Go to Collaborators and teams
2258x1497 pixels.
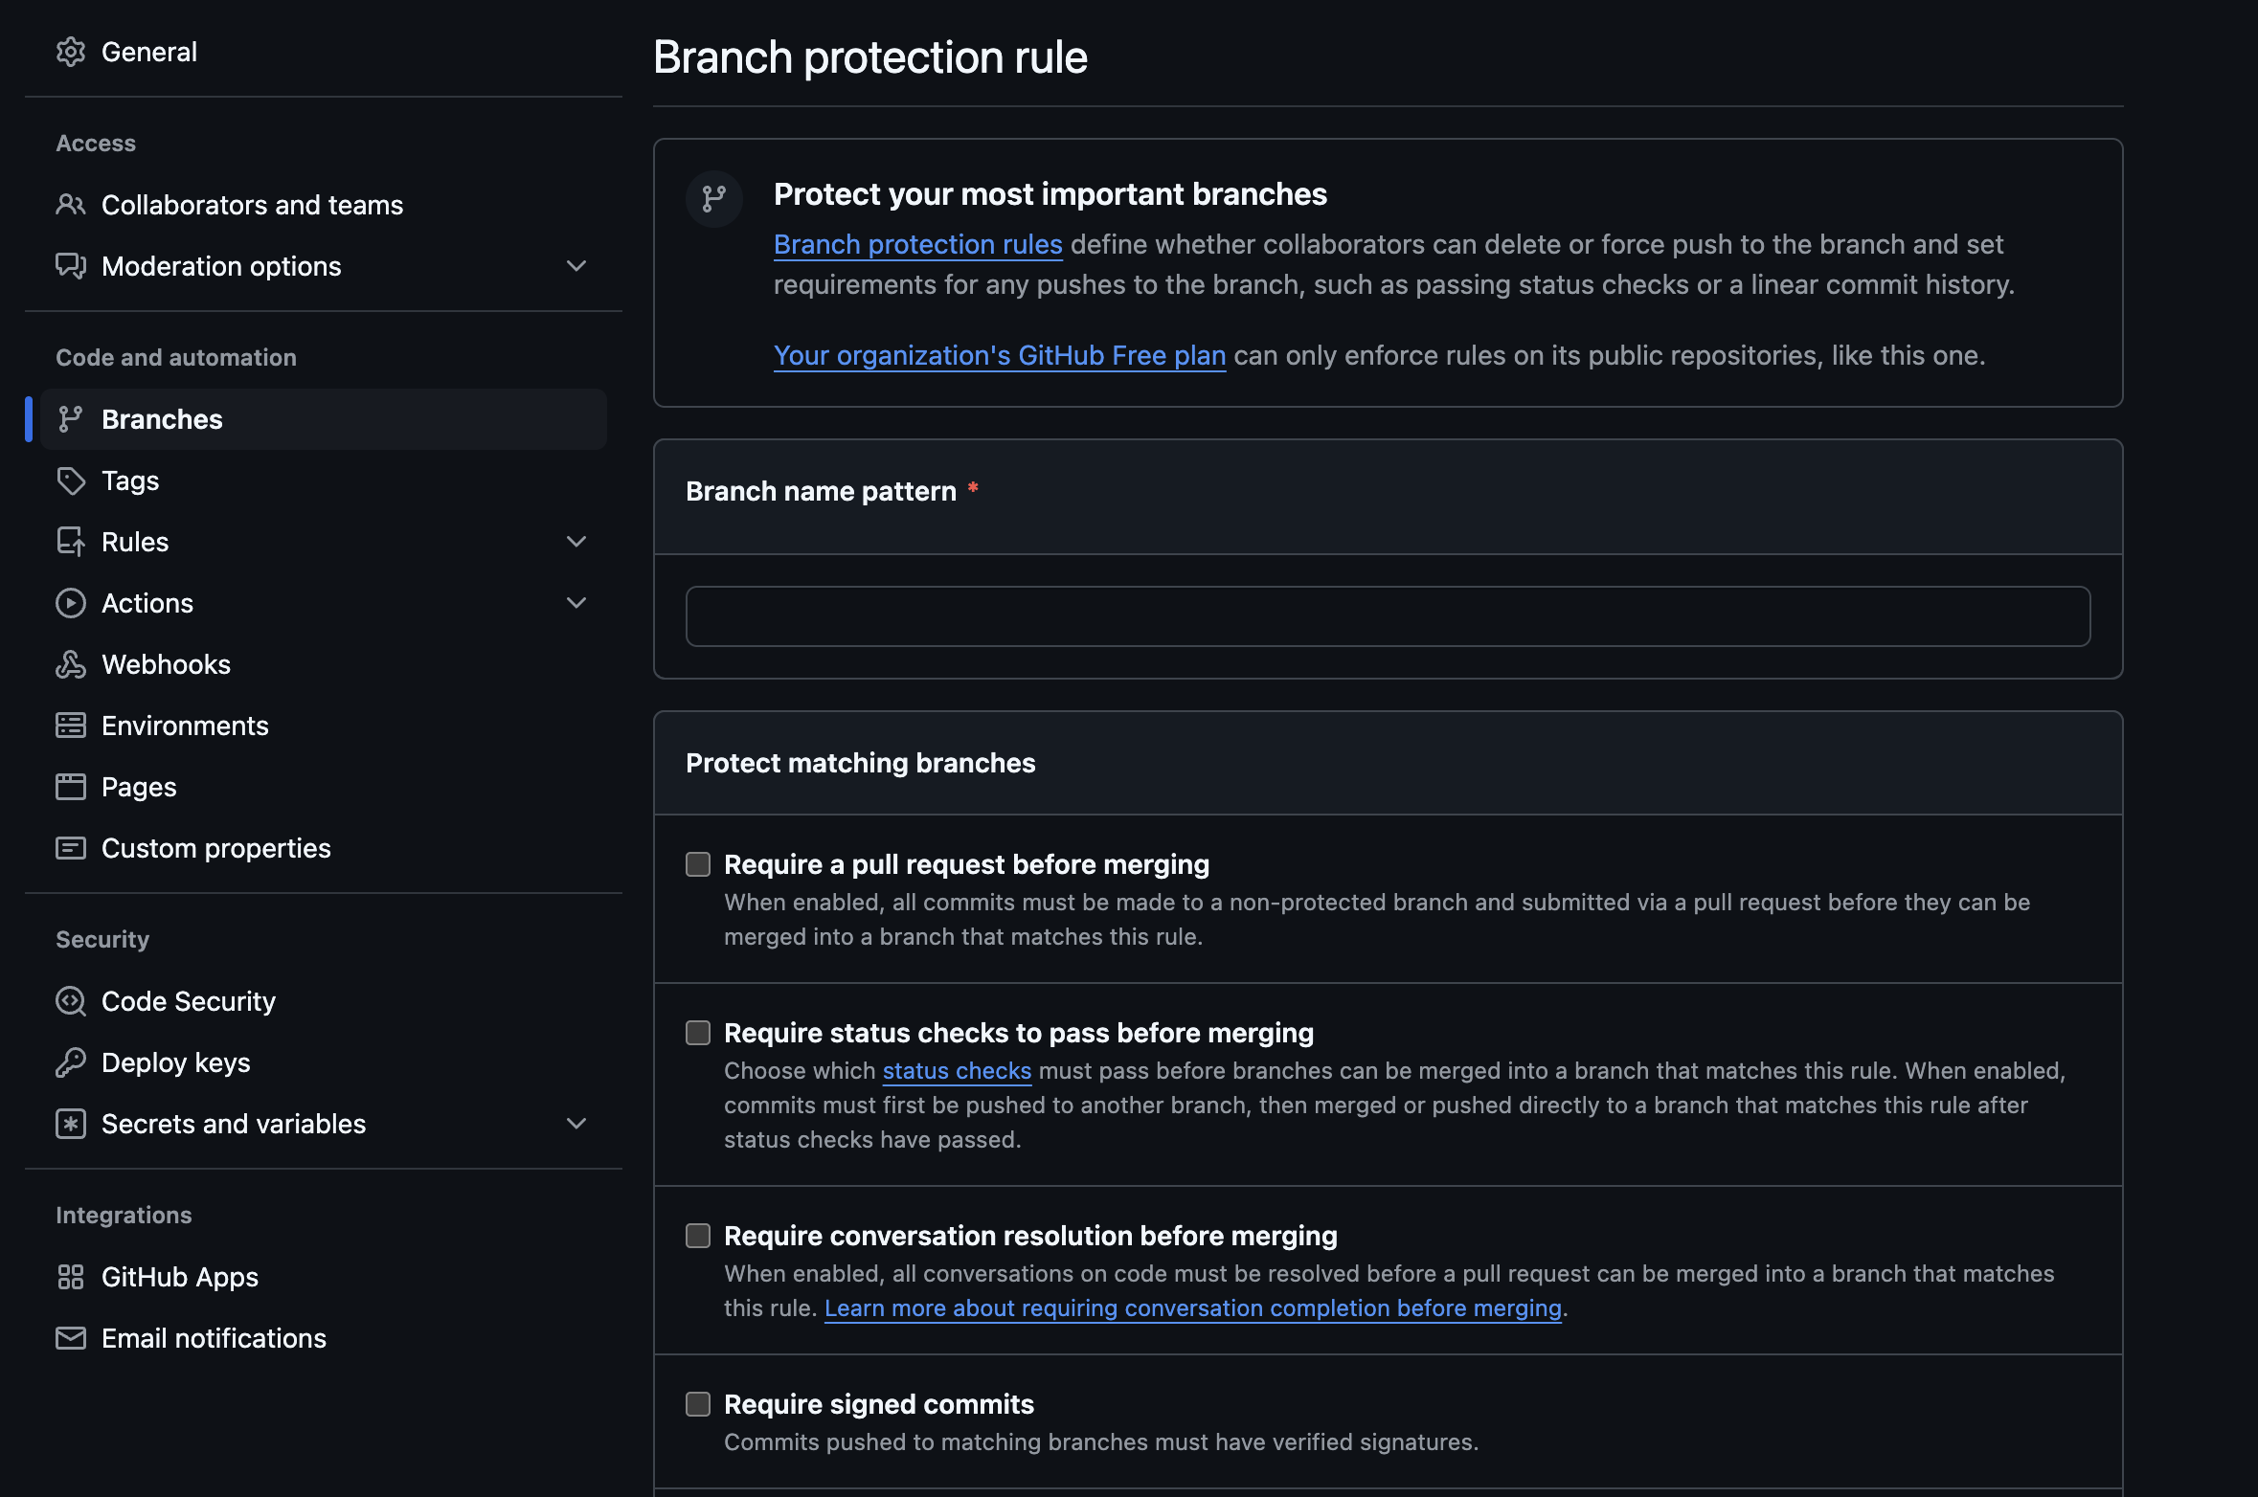252,205
